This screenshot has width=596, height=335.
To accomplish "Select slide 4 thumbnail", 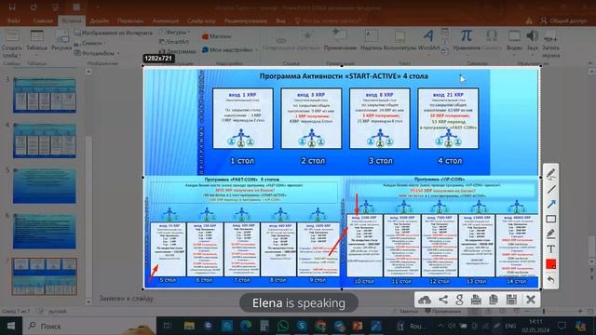I will click(45, 141).
